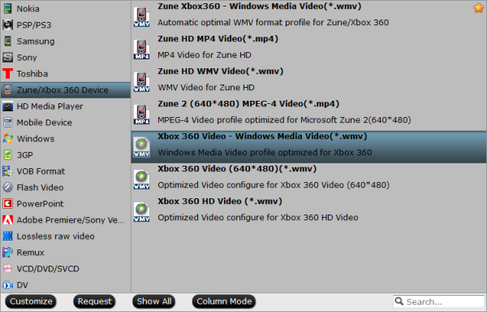Image resolution: width=487 pixels, height=312 pixels.
Task: Click the Xbox 360 HD Video icon
Action: (x=141, y=211)
